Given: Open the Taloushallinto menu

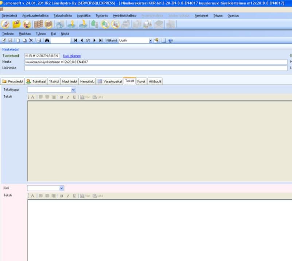Looking at the screenshot, I should [63, 16].
